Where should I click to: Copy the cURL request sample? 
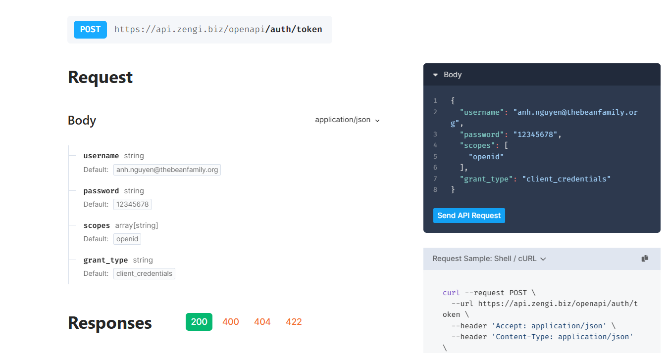(645, 259)
